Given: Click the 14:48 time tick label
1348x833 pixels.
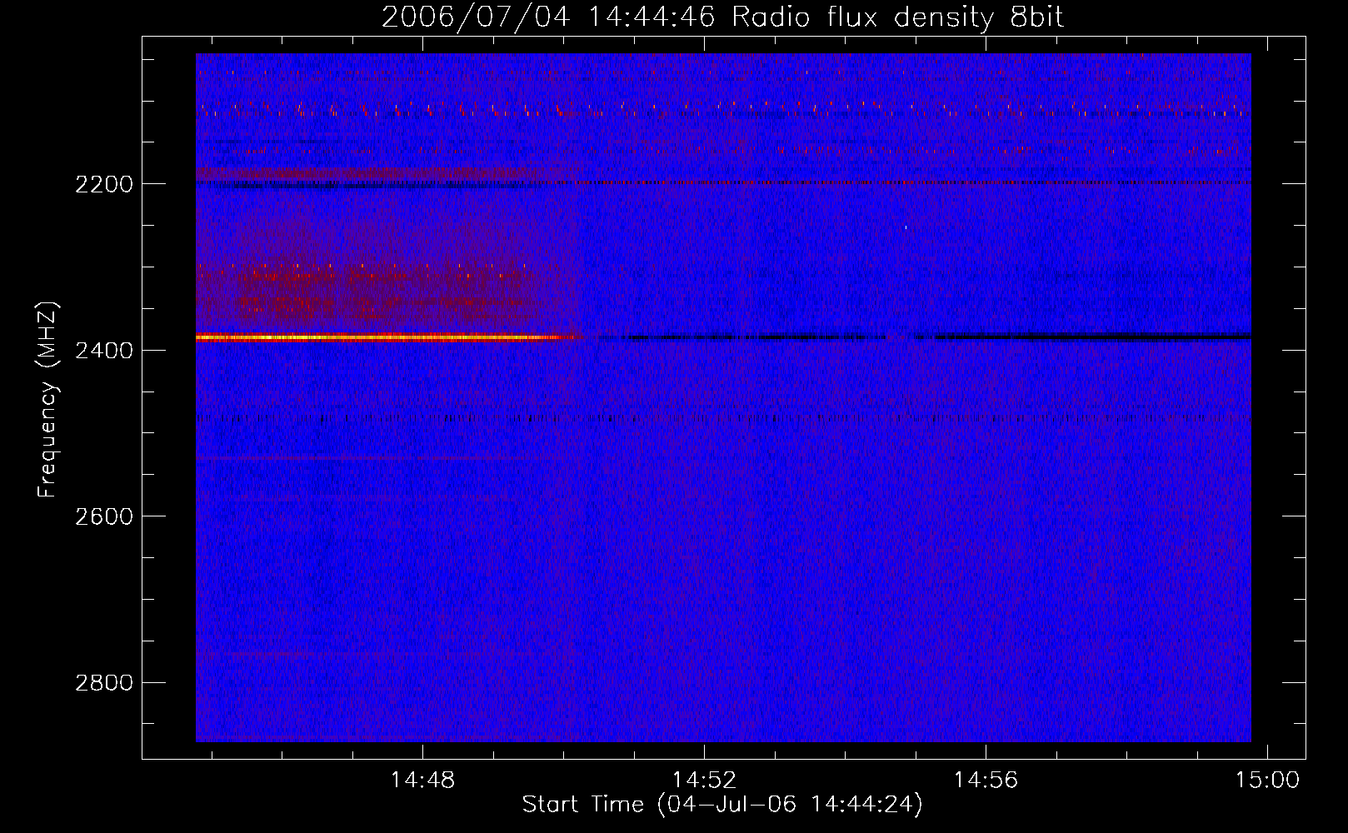Looking at the screenshot, I should tap(422, 781).
